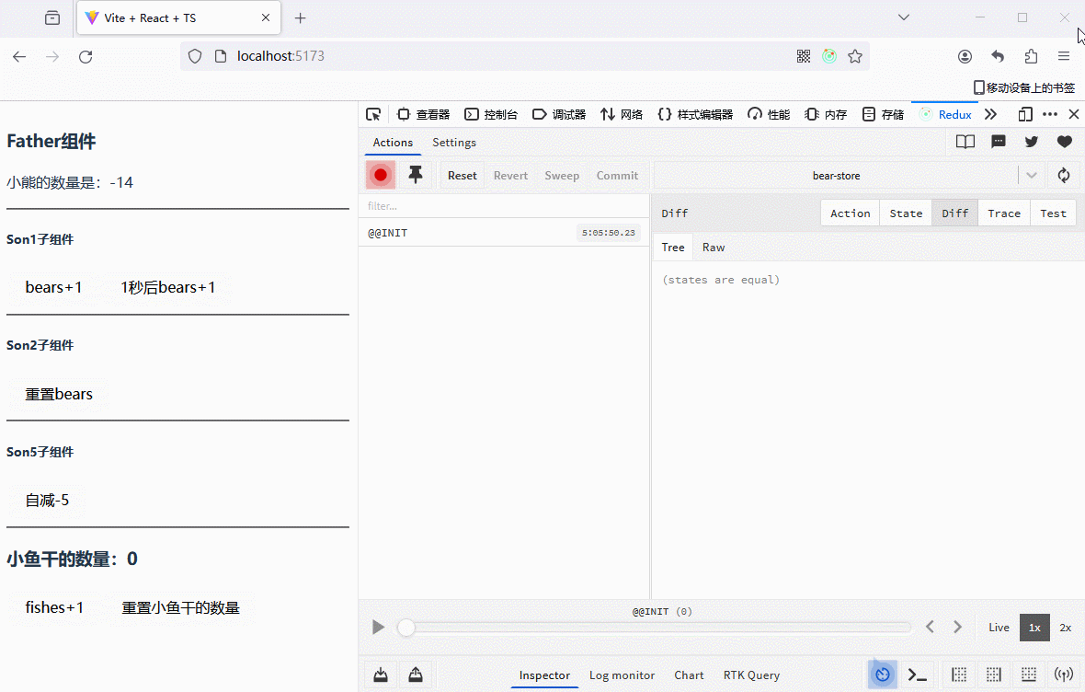The image size is (1085, 692).
Task: Open the Firefox tab list dropdown
Action: (x=904, y=17)
